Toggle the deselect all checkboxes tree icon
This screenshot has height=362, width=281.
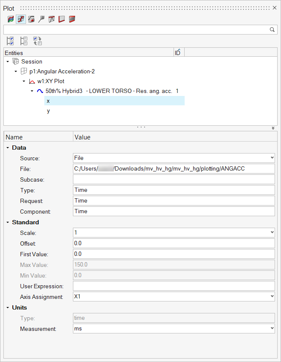[24, 41]
